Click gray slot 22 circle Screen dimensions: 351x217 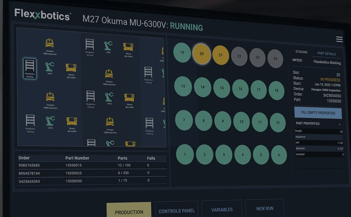pyautogui.click(x=239, y=56)
